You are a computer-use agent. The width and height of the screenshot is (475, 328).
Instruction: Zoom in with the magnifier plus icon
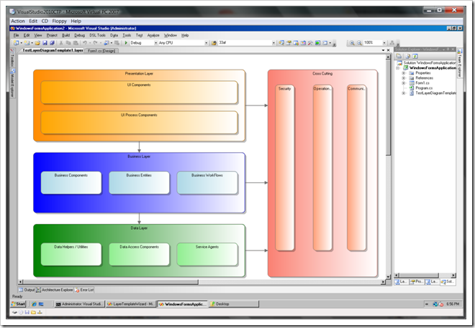(x=352, y=43)
